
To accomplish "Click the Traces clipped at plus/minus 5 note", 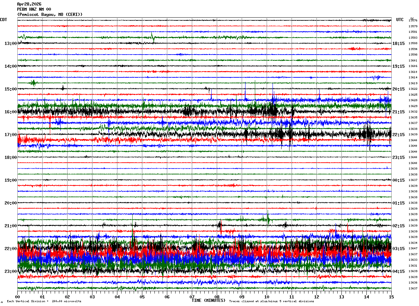I will pos(271,301).
